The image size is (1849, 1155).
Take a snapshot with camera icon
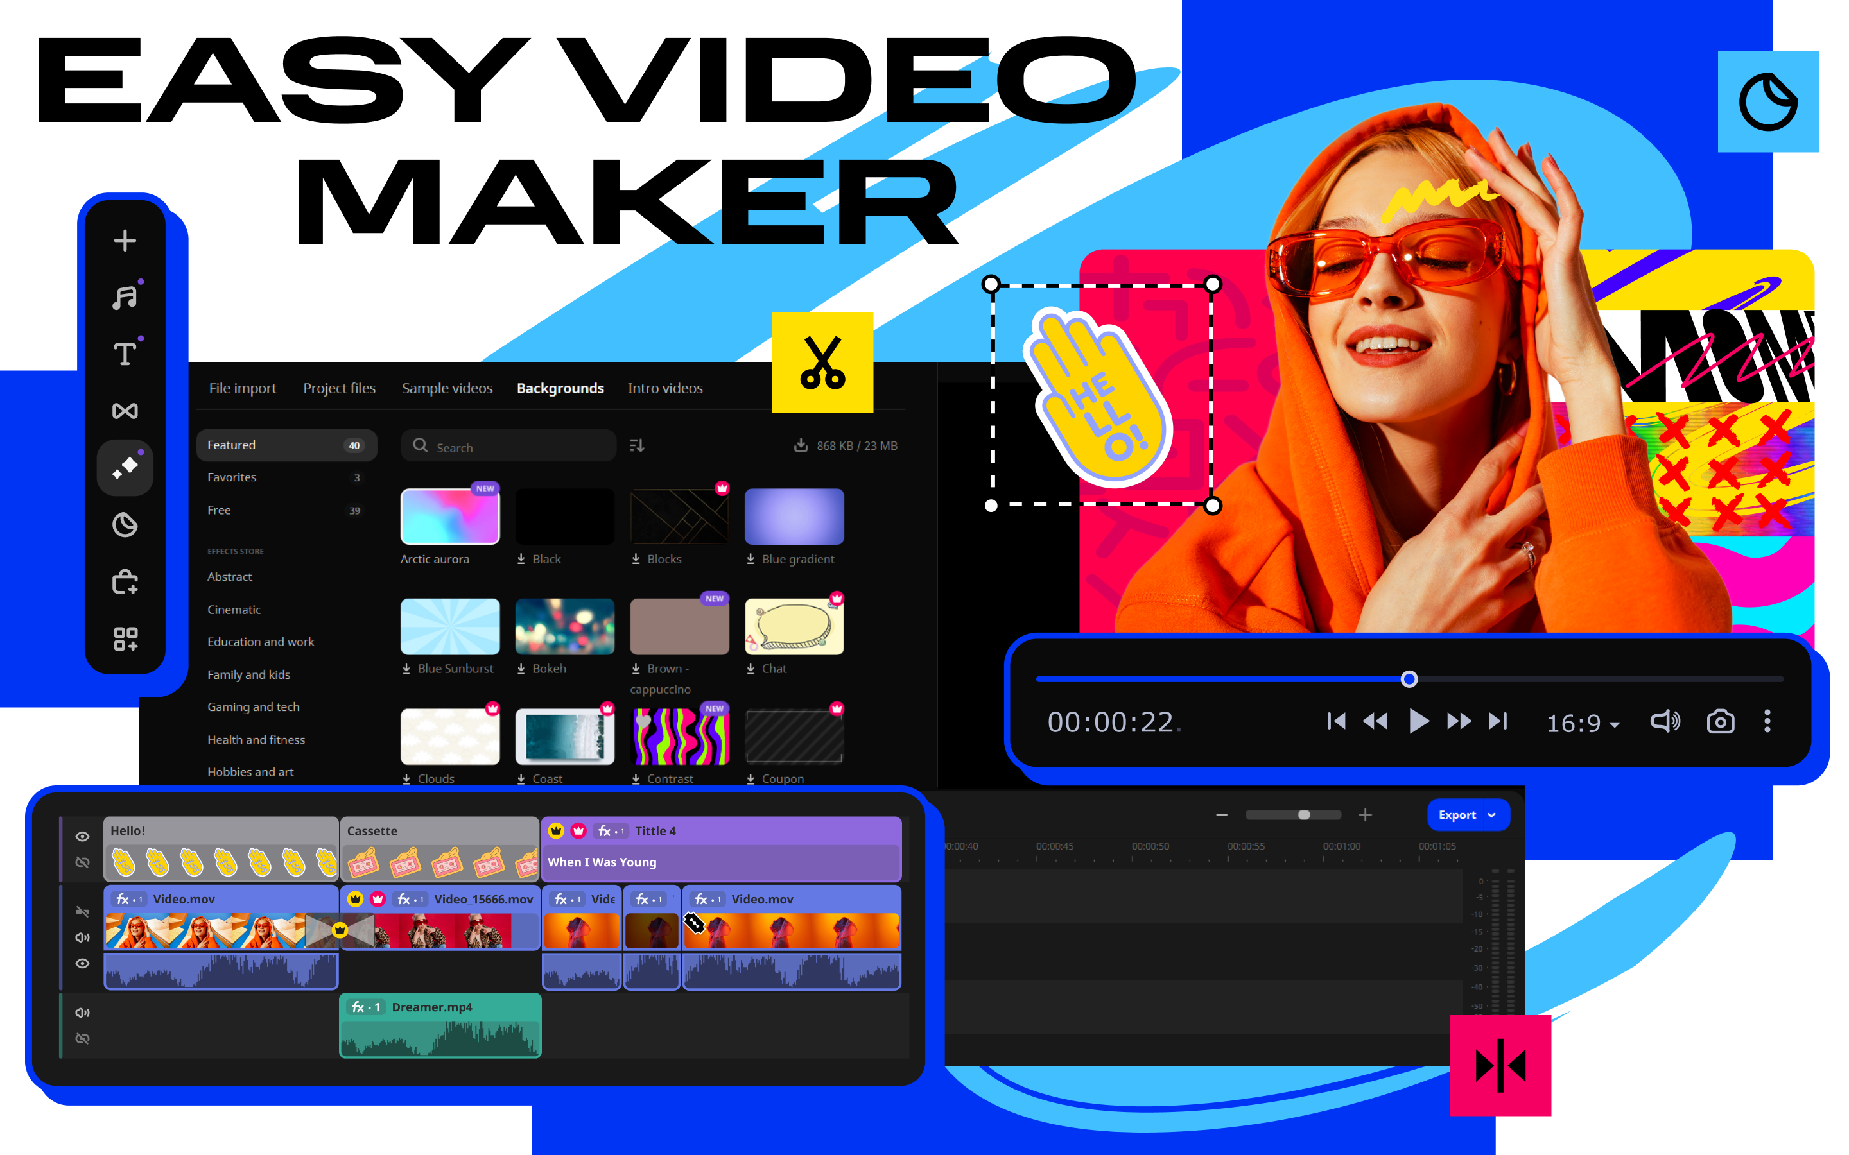pos(1720,722)
